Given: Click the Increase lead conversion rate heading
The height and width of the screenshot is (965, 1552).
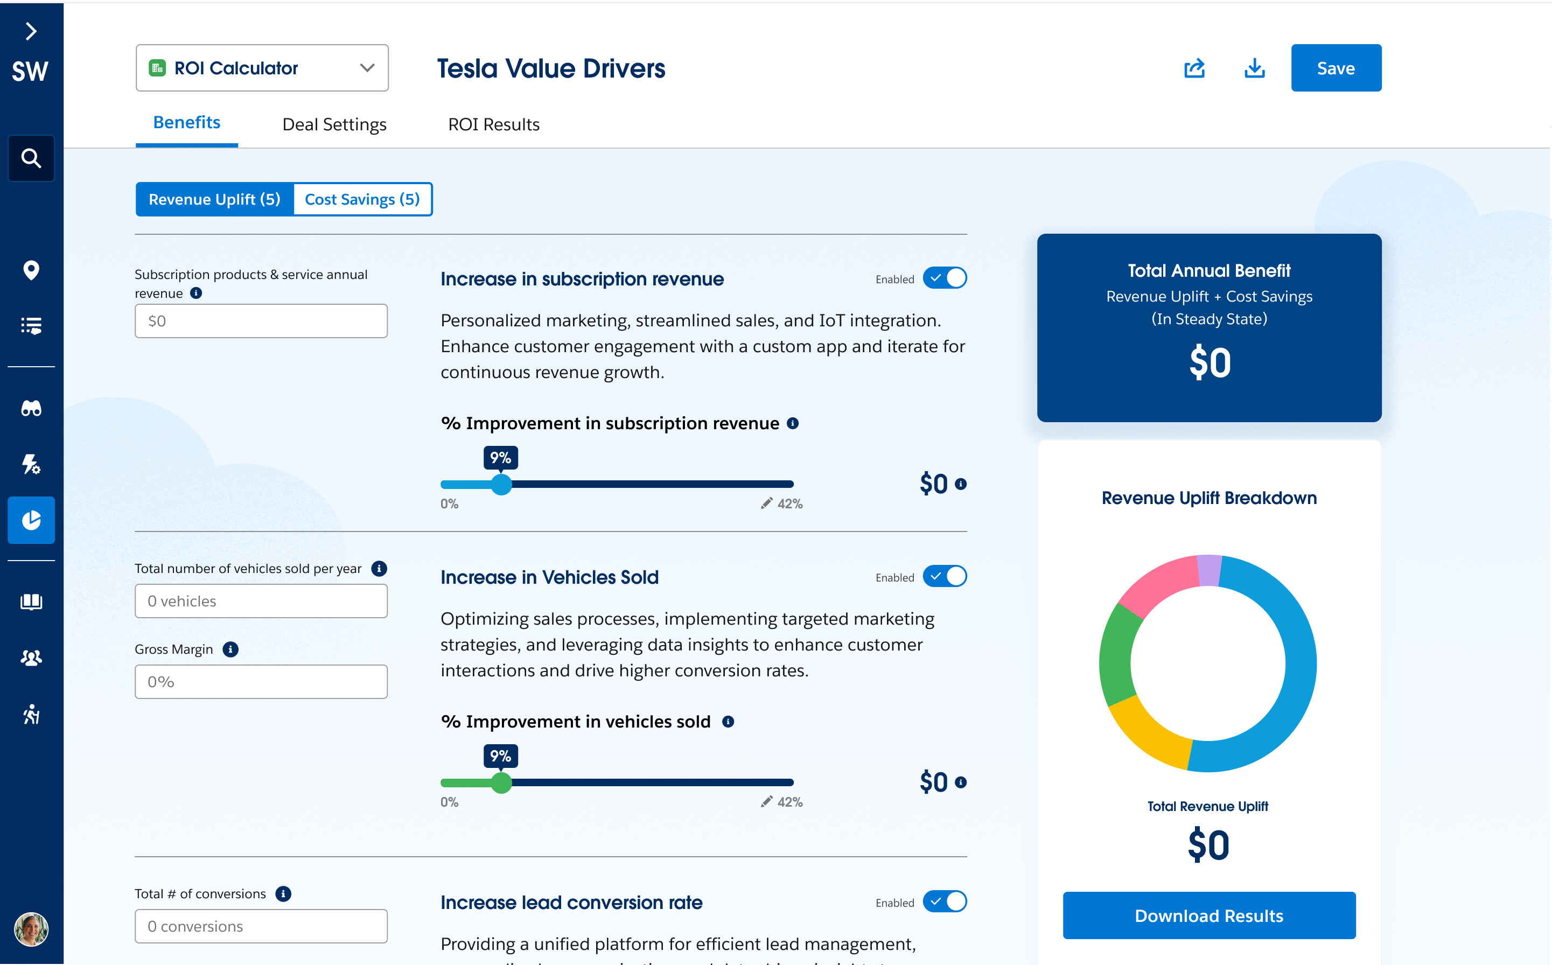Looking at the screenshot, I should click(571, 903).
